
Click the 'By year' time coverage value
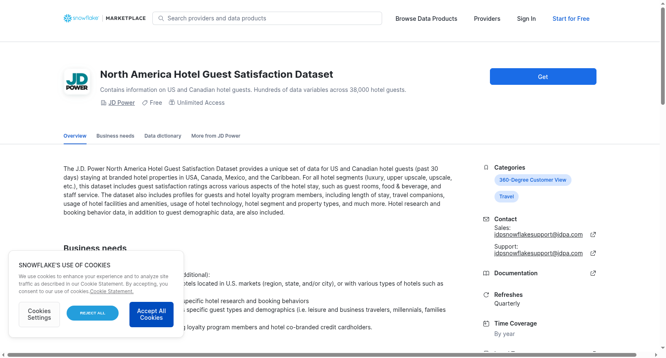click(504, 334)
